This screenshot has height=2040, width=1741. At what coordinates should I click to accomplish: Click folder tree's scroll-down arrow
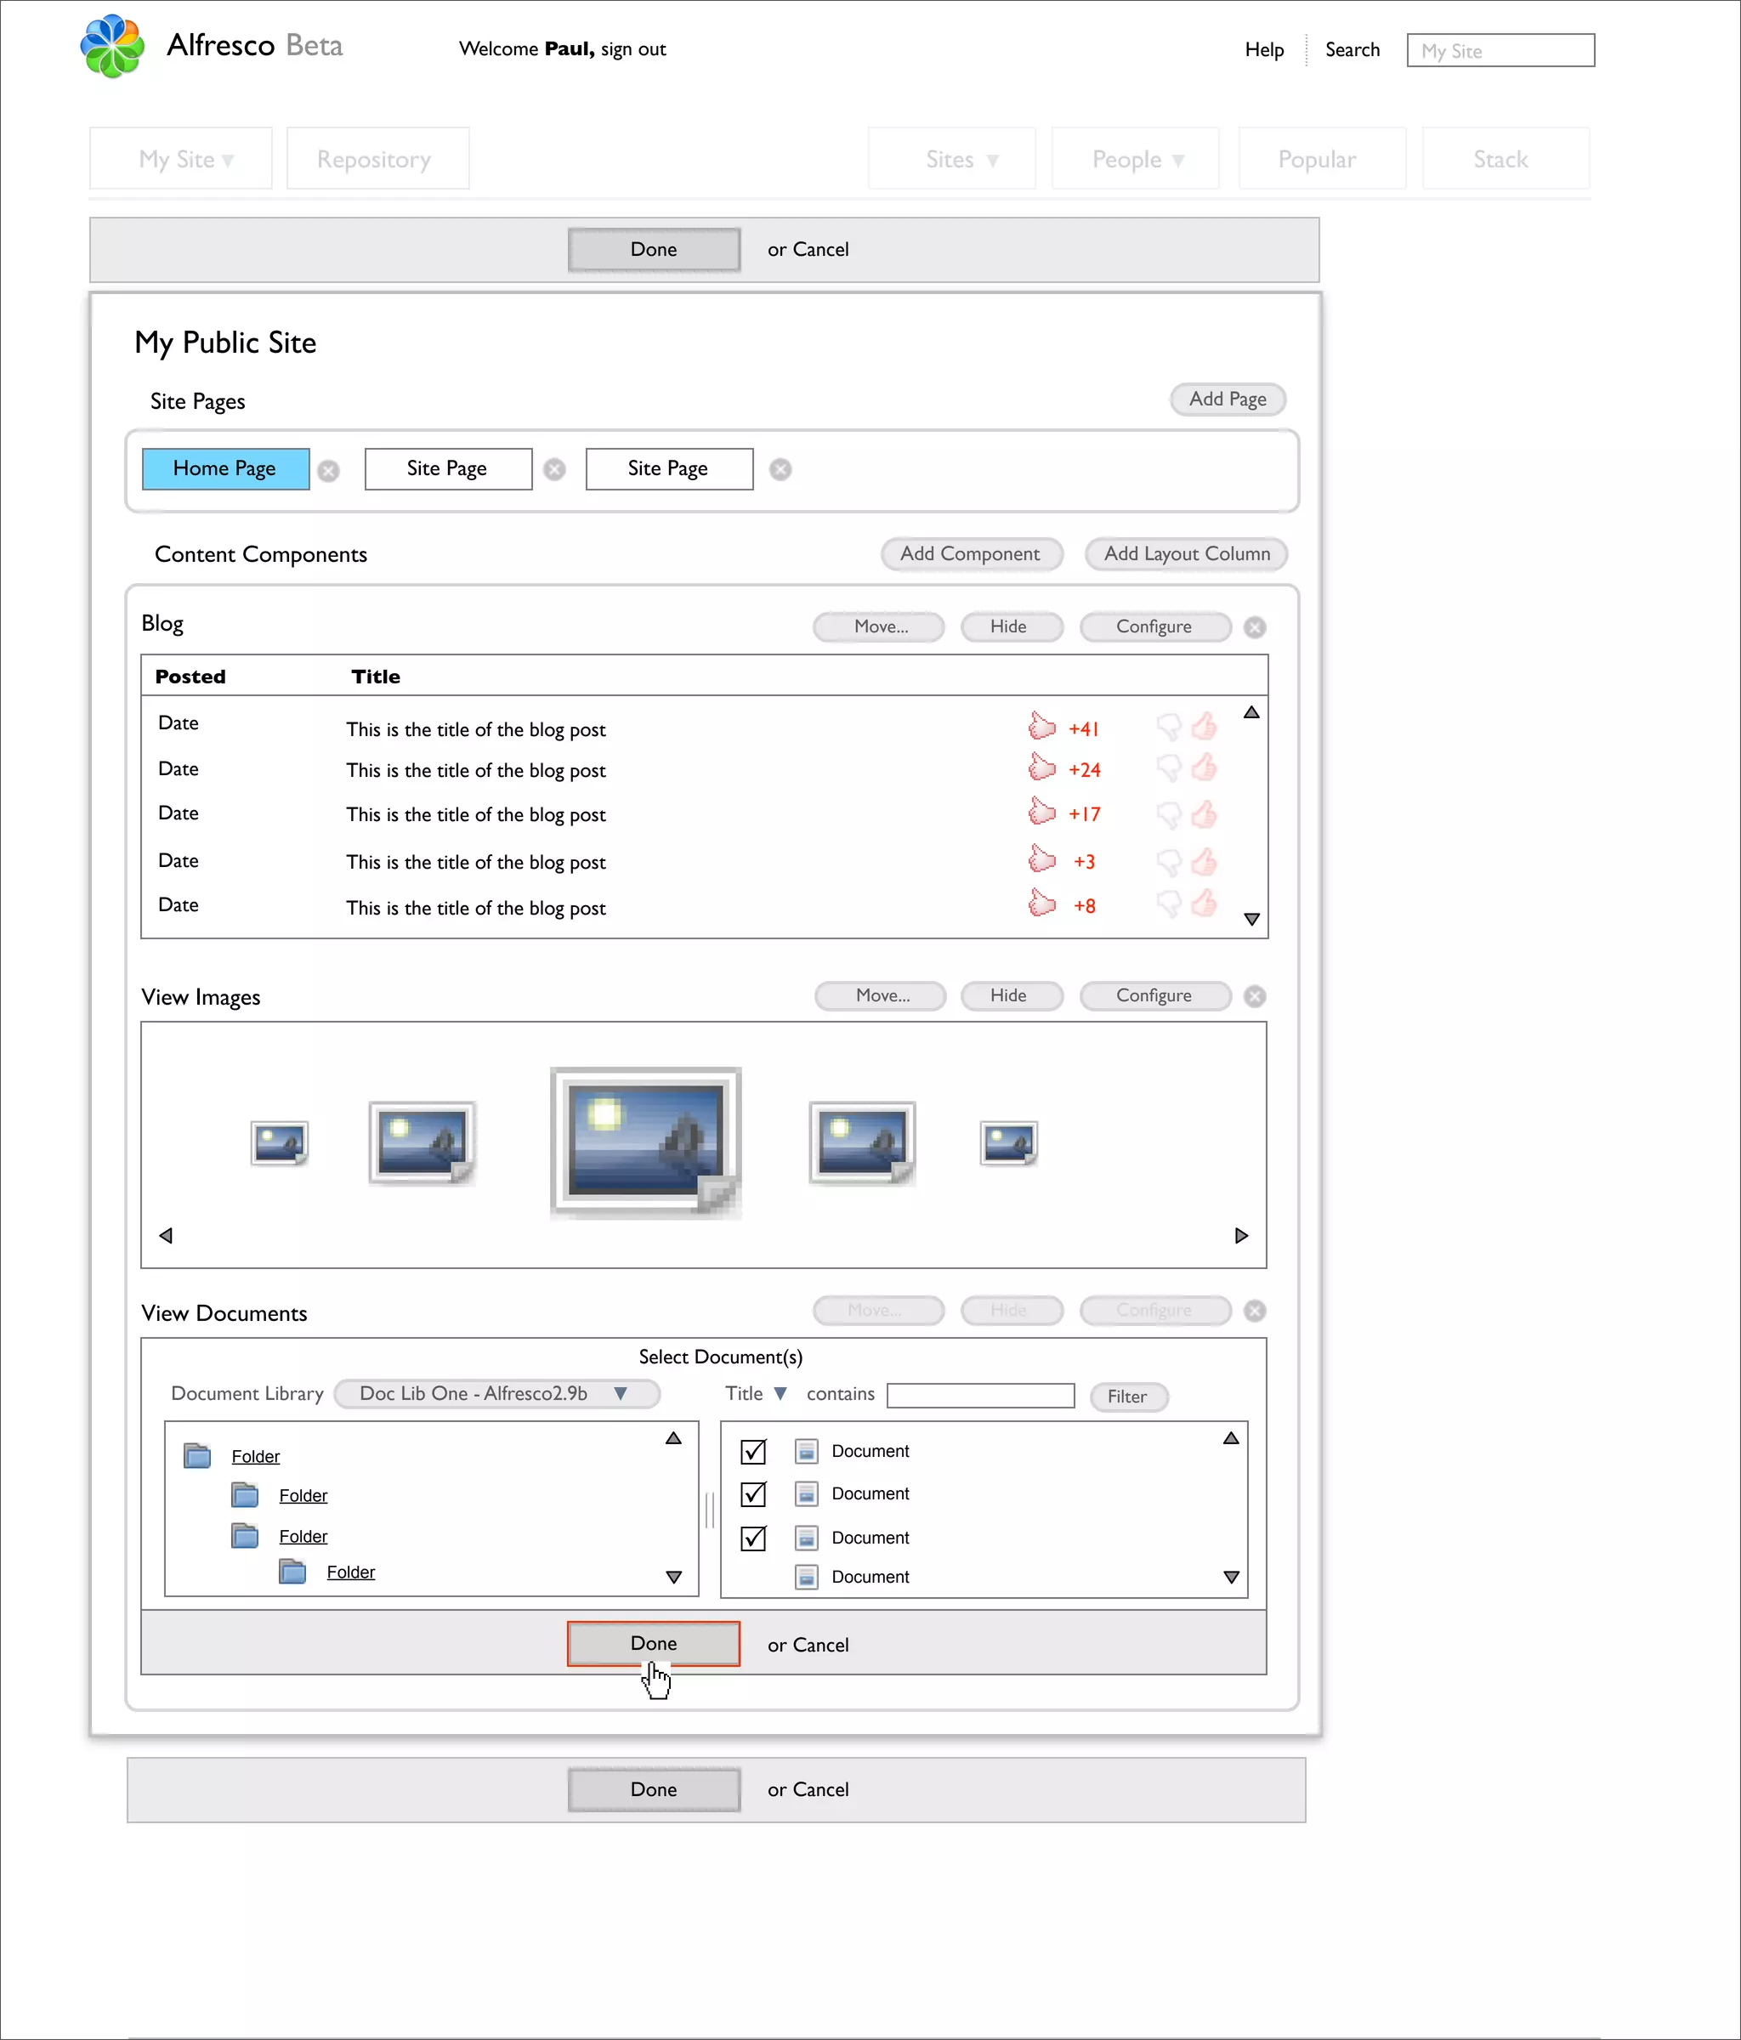pos(673,1576)
